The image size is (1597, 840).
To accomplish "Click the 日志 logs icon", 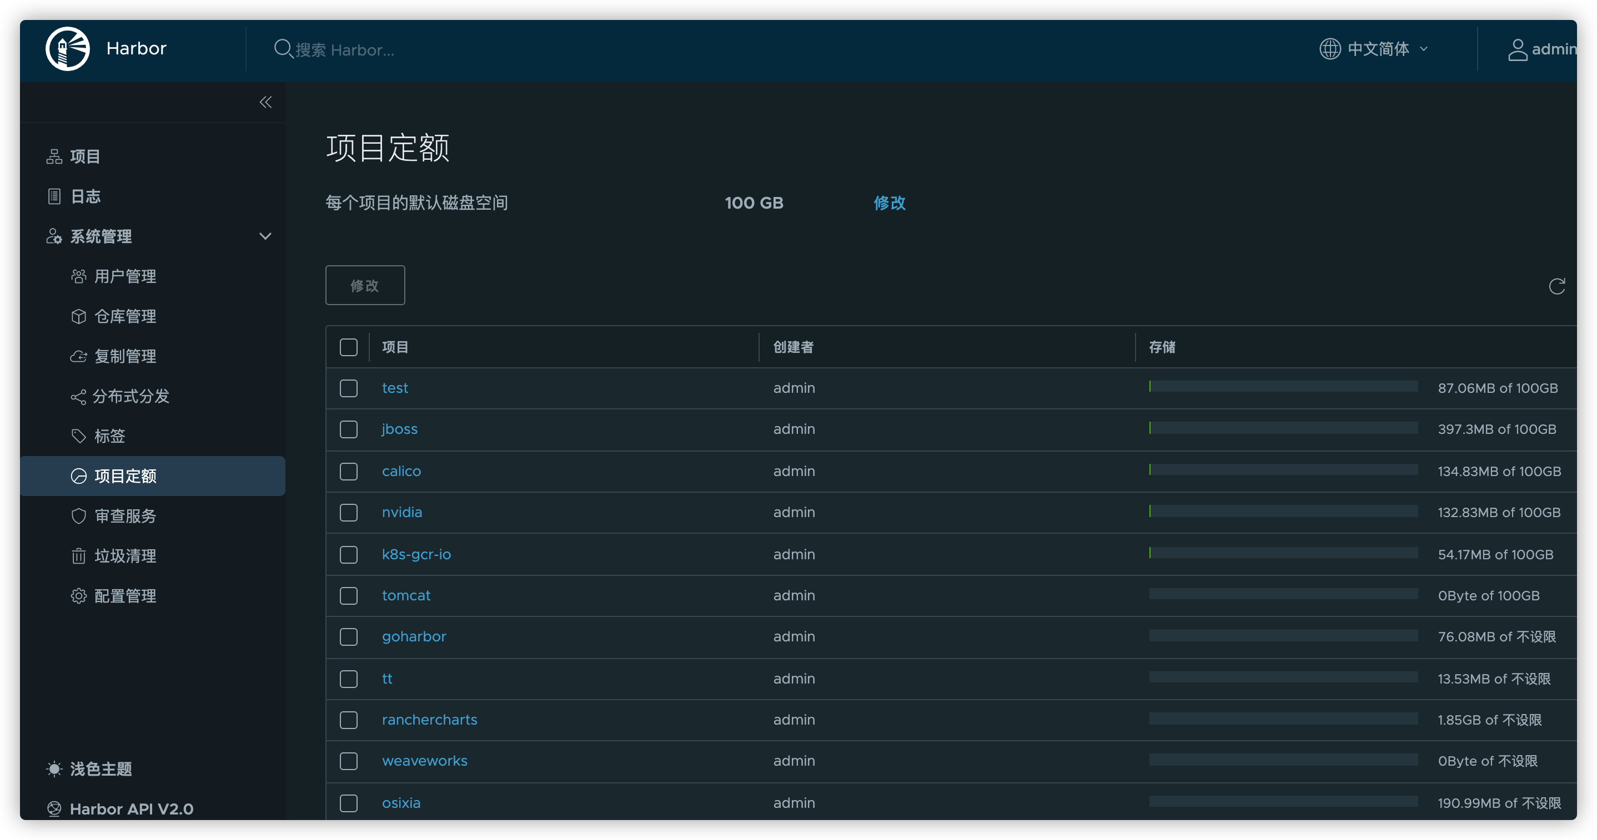I will point(54,196).
